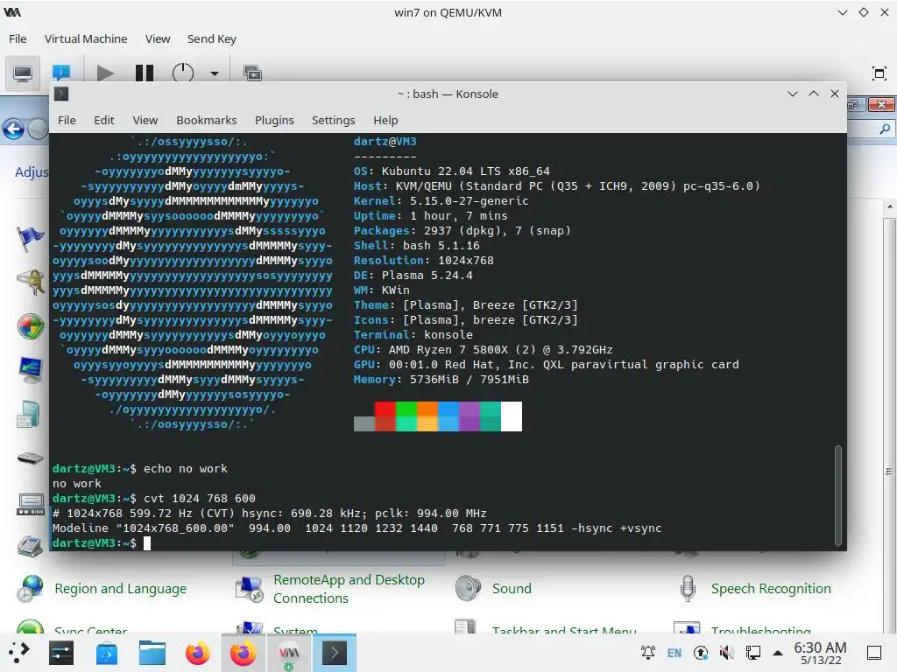Open Region and Language link
This screenshot has height=672, width=897.
click(x=121, y=589)
